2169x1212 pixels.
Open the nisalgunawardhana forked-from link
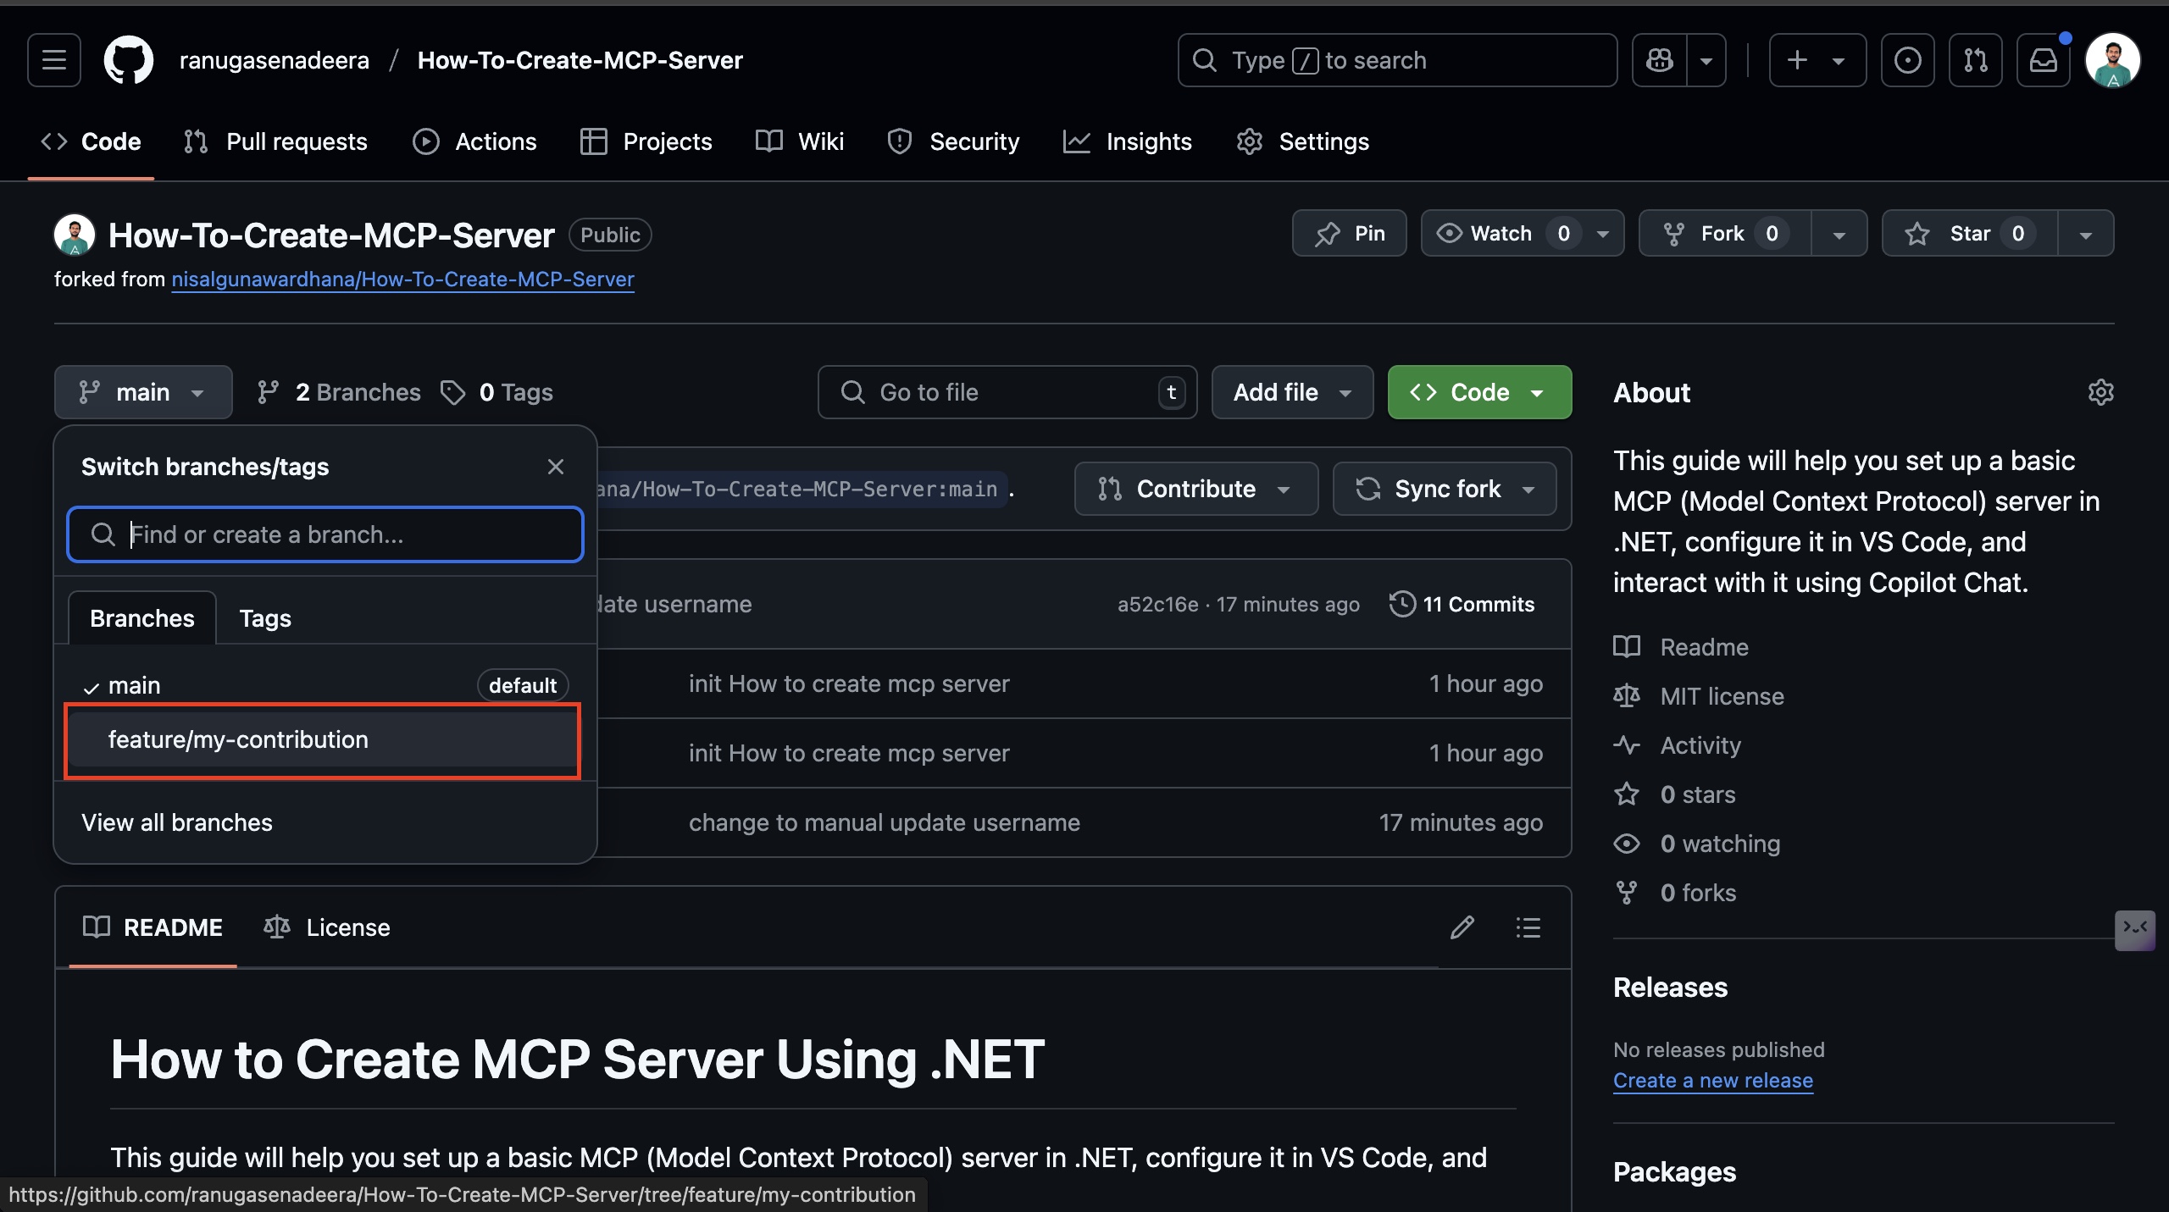click(403, 279)
